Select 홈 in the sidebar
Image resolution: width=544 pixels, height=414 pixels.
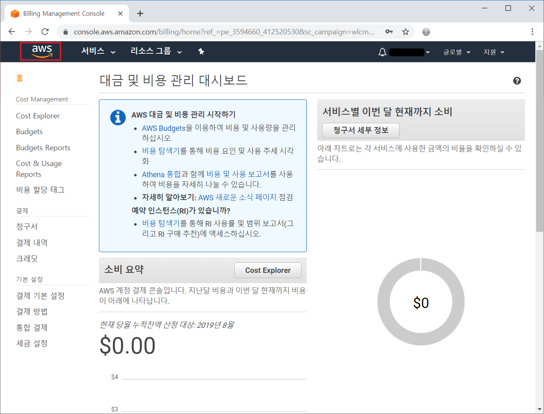point(19,78)
